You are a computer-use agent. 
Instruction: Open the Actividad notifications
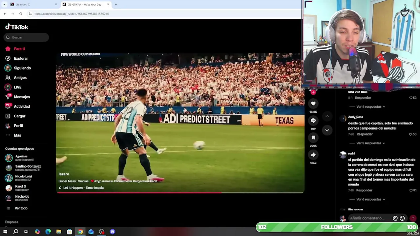click(22, 107)
